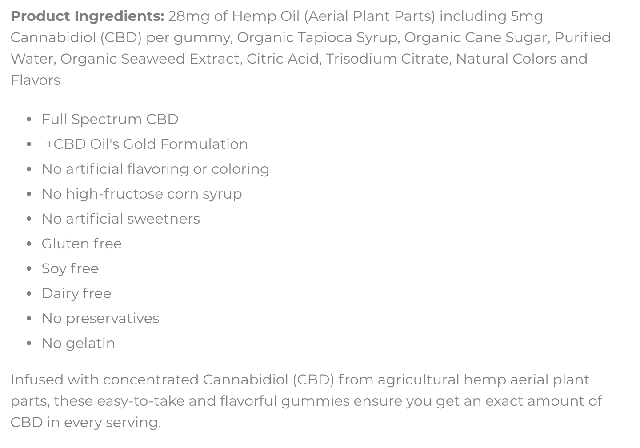Click the 'No preservatives' bullet item
Screen dimensions: 640x448
coord(100,318)
